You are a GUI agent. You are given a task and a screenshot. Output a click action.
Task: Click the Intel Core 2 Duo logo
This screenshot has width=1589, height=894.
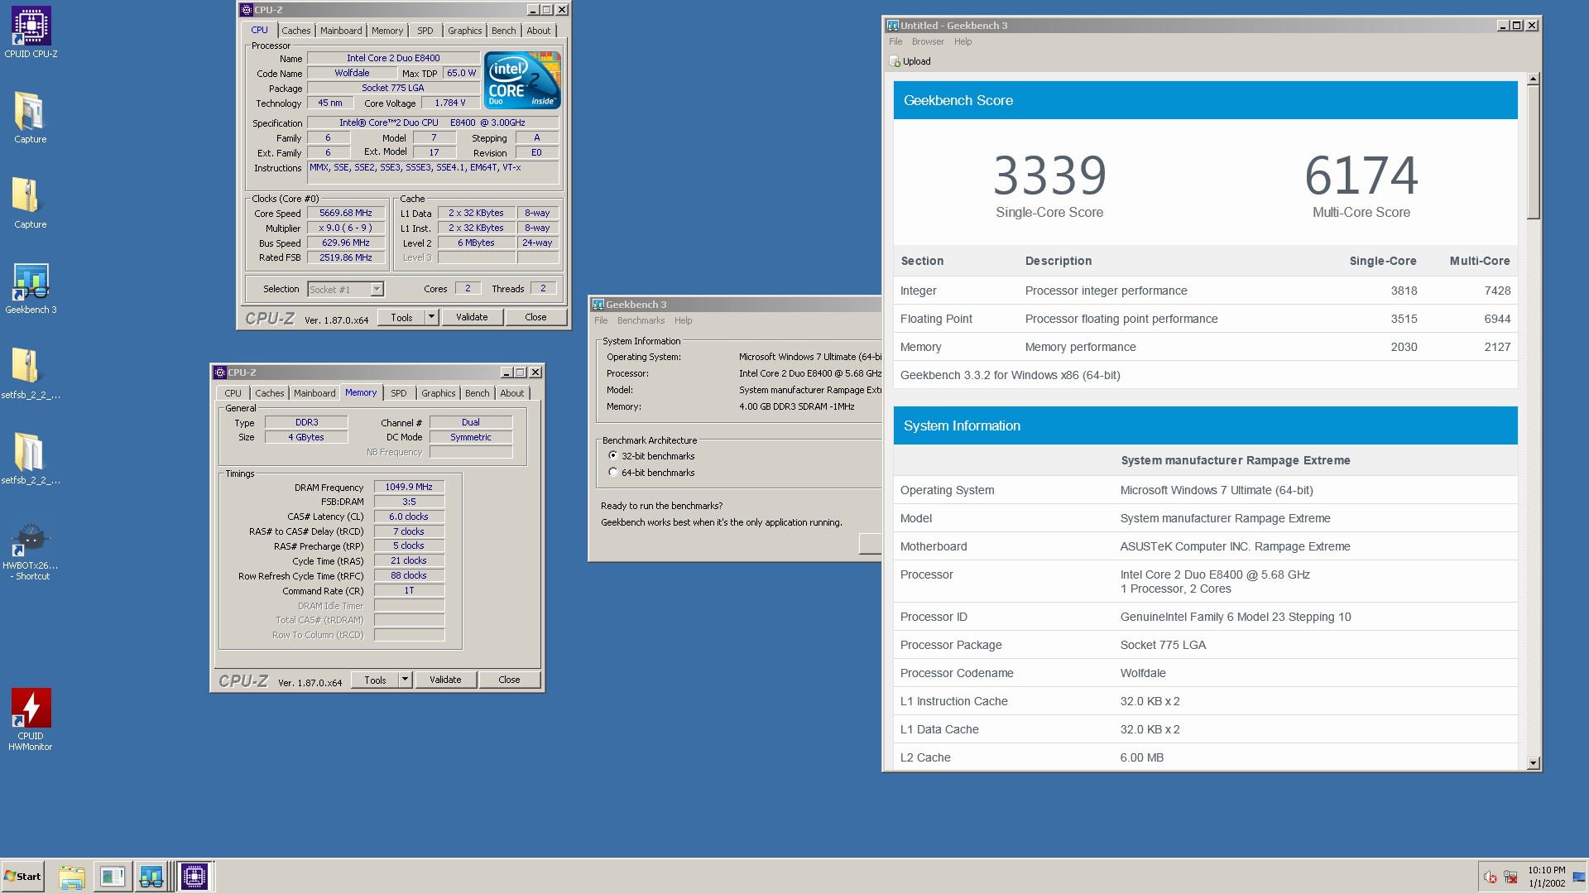pos(523,79)
